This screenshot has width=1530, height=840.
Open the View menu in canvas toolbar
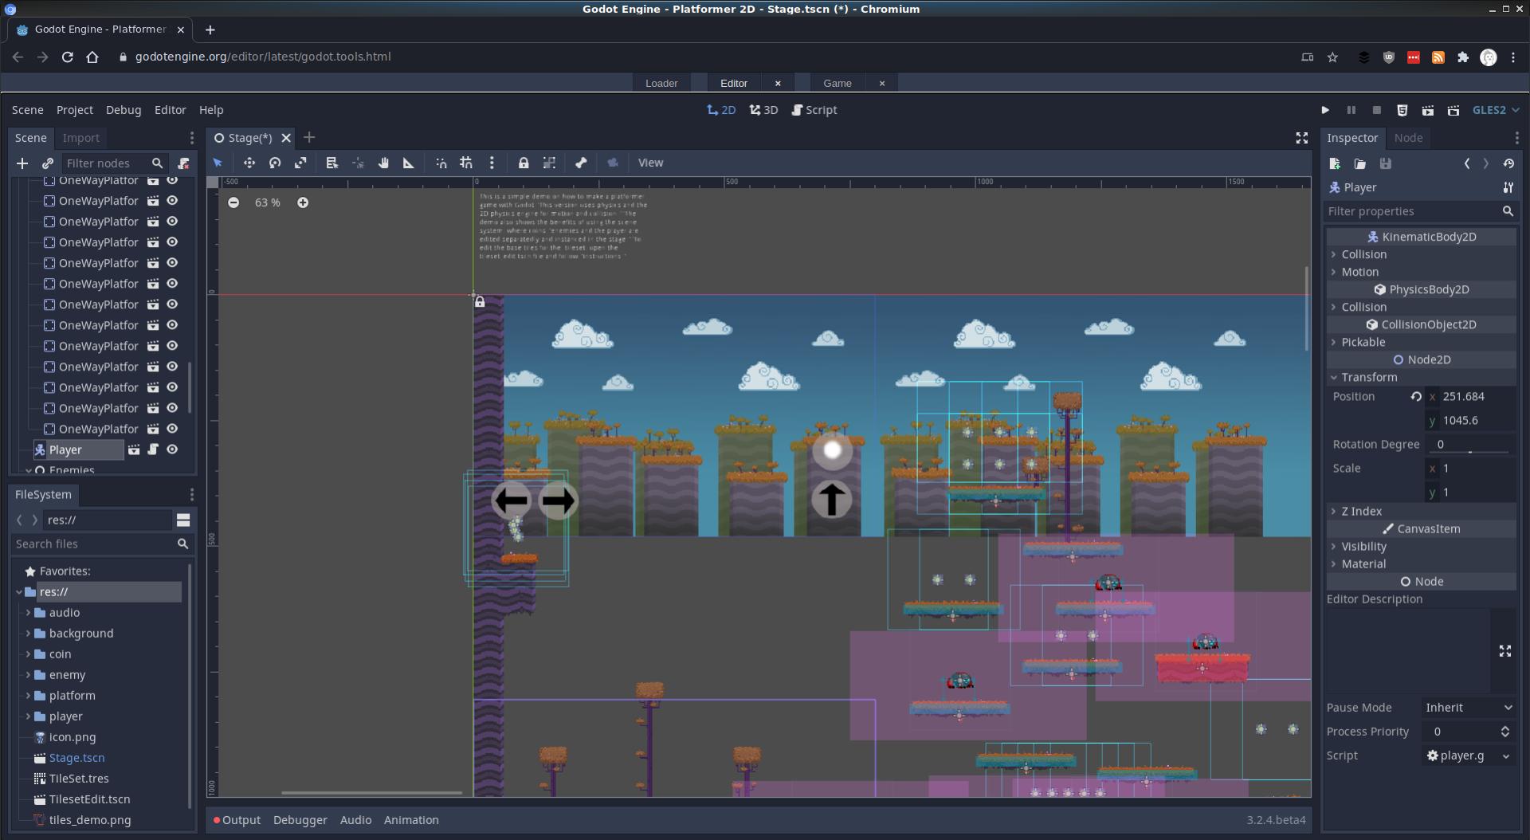coord(650,163)
